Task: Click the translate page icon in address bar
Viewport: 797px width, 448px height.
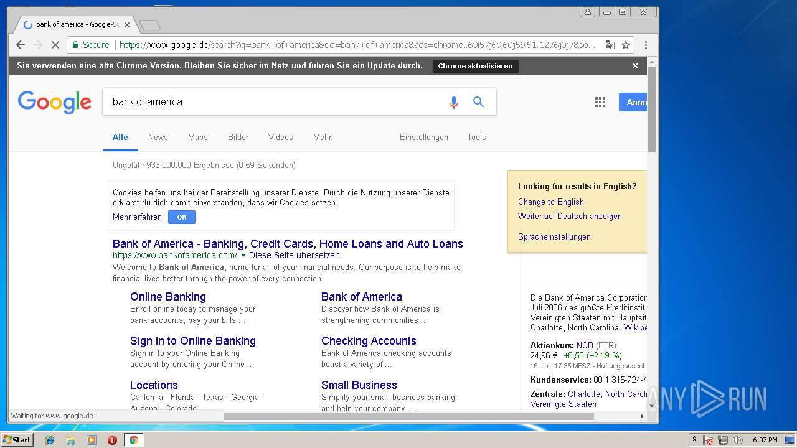Action: pos(610,45)
